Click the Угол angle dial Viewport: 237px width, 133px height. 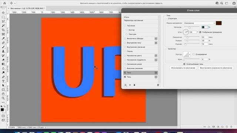coord(186,32)
